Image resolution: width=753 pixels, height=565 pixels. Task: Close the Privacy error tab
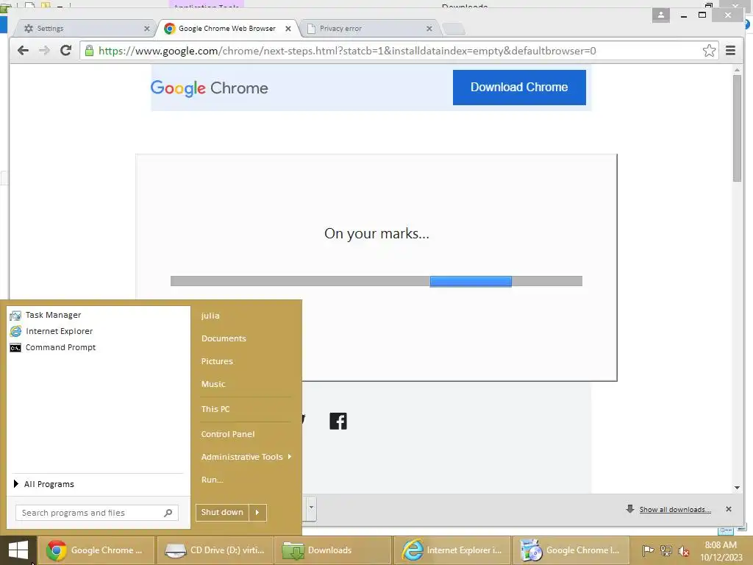click(429, 29)
